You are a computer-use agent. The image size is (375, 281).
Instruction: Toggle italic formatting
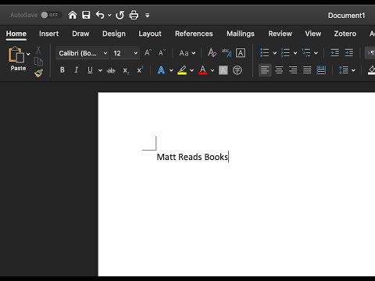coord(77,70)
